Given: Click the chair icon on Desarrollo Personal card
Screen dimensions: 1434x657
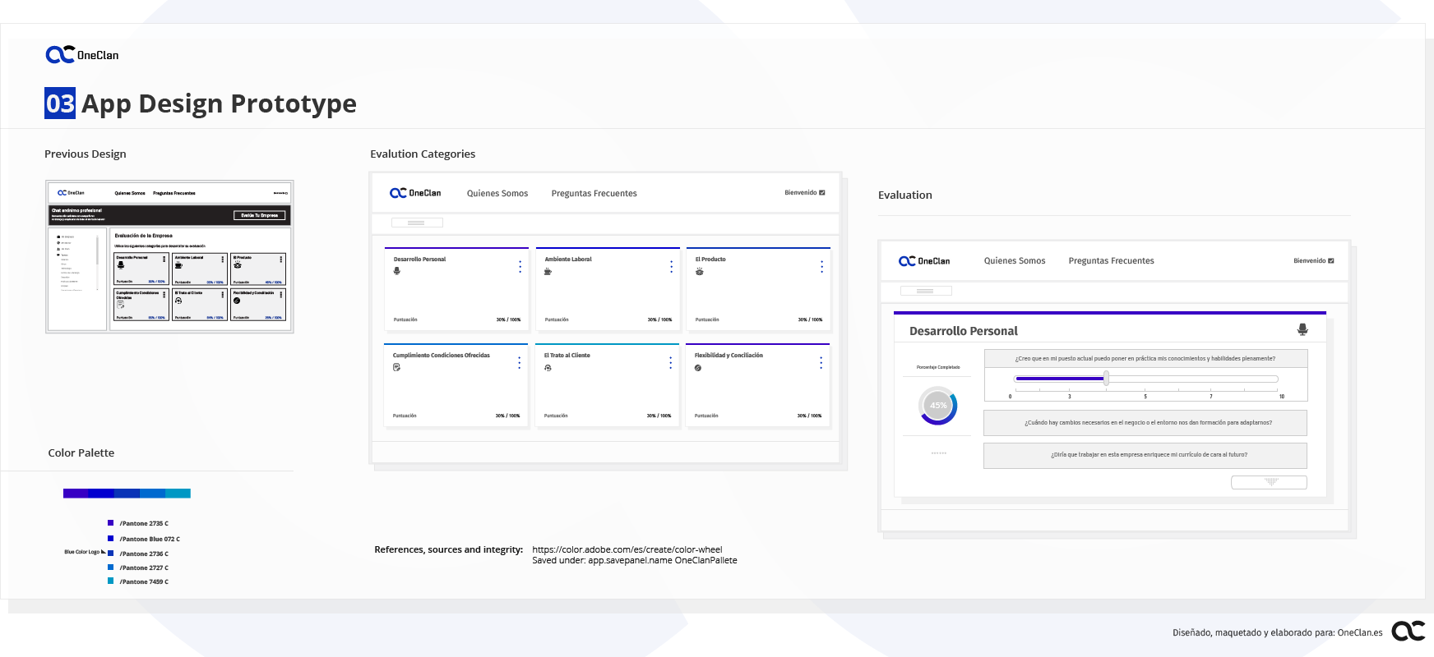Looking at the screenshot, I should point(397,271).
